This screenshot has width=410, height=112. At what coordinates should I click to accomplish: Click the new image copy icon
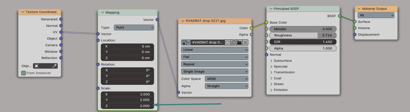[233, 42]
